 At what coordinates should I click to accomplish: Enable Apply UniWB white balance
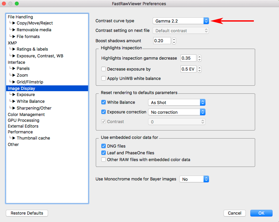tap(104, 78)
